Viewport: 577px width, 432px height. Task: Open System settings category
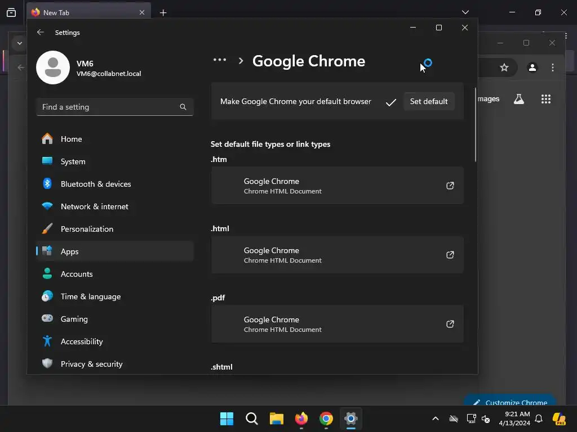(115, 161)
